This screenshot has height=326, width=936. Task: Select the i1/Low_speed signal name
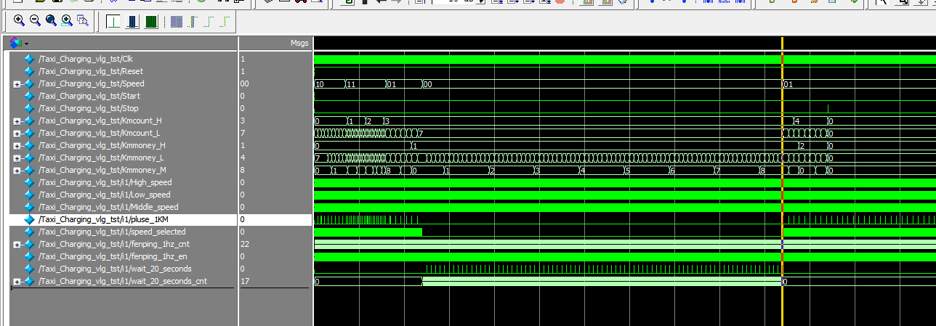105,195
